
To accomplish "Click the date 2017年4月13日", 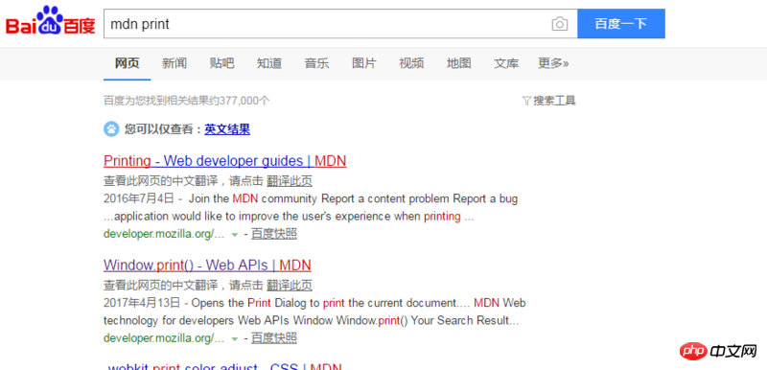I will point(142,303).
